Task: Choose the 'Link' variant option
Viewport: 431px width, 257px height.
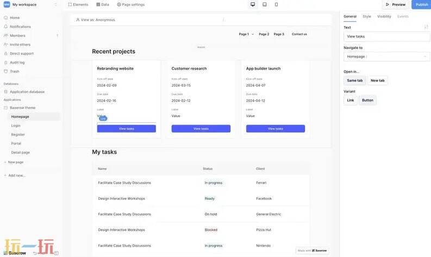Action: (351, 100)
